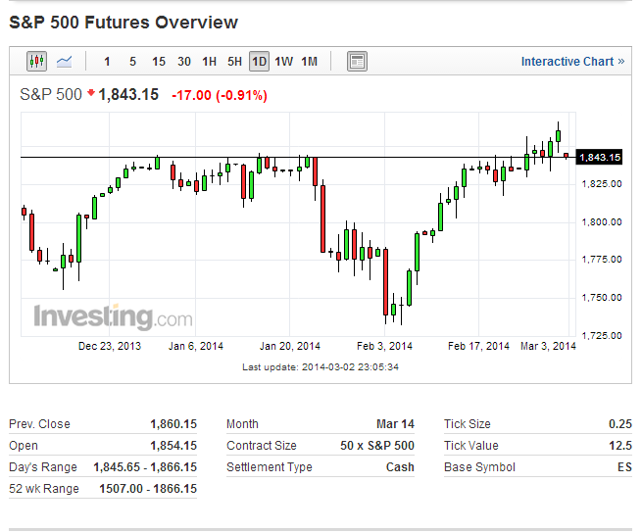Click the Settlement Type label
Screen dimensions: 642x532
coord(270,467)
